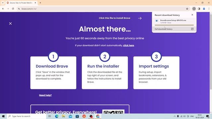Go back to the previous page

[x=3, y=9]
